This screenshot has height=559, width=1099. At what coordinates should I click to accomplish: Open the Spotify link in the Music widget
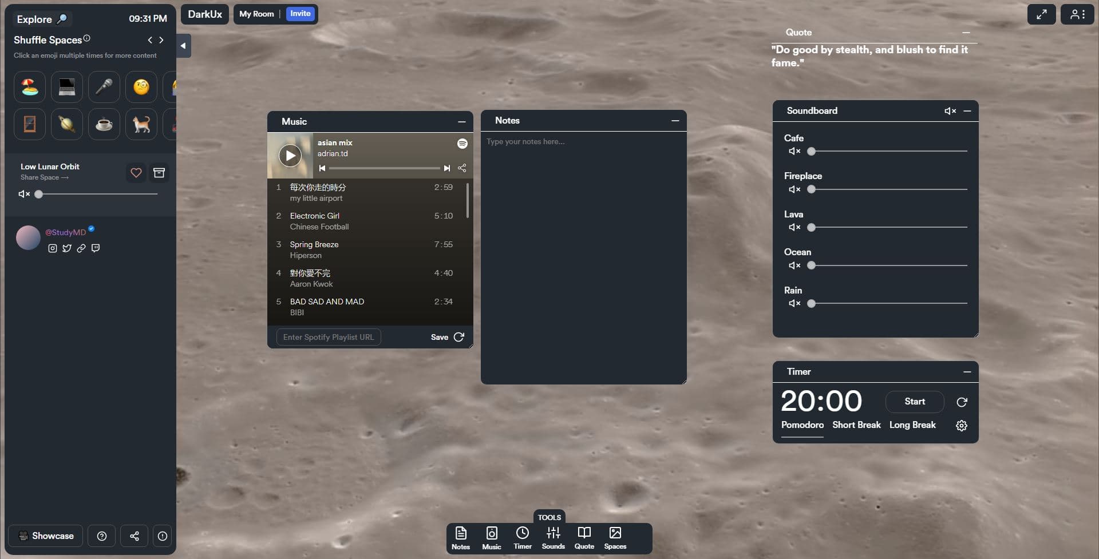[x=462, y=143]
